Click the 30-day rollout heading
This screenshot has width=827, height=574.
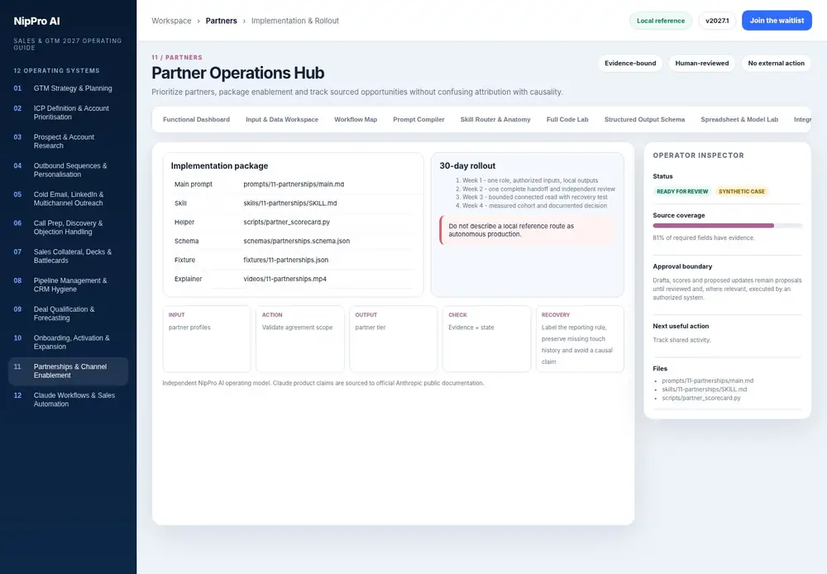pos(467,165)
